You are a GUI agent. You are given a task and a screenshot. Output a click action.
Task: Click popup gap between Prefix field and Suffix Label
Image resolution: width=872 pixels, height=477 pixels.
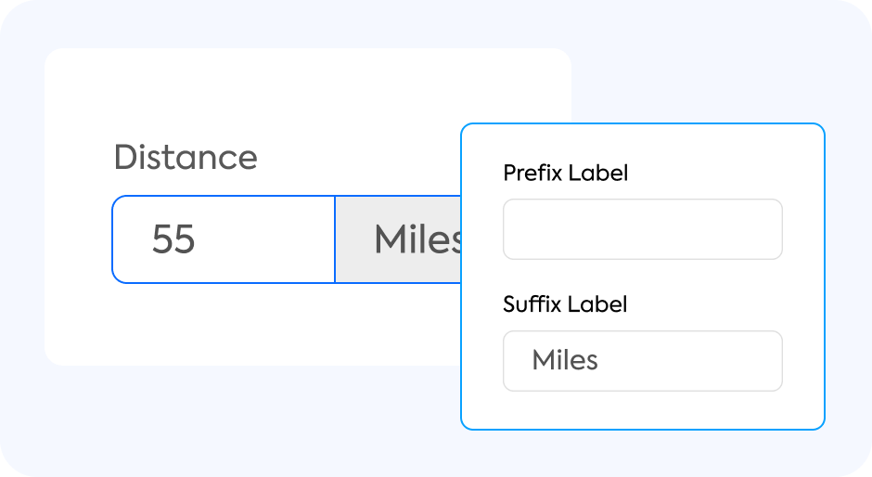642,277
